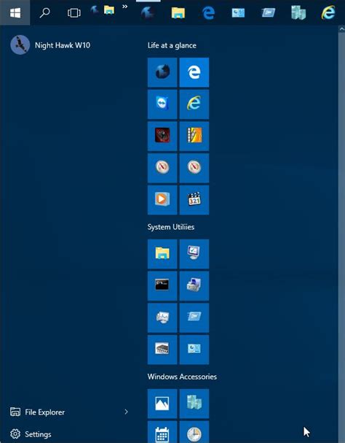Open the orange filmstrip video editor tile

(194, 136)
